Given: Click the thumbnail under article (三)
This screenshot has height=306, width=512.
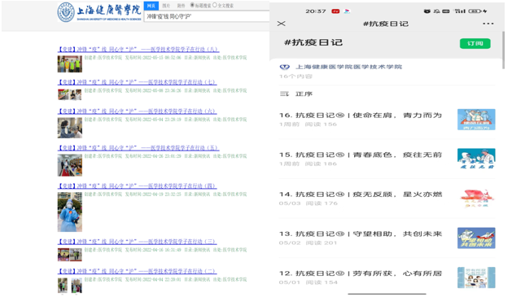Looking at the screenshot, I should [x=70, y=255].
